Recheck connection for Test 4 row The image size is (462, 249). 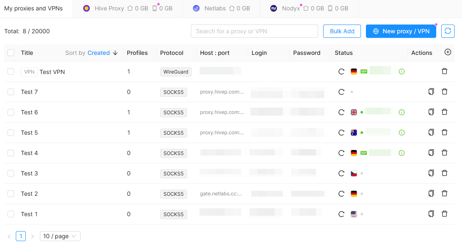[x=341, y=153]
